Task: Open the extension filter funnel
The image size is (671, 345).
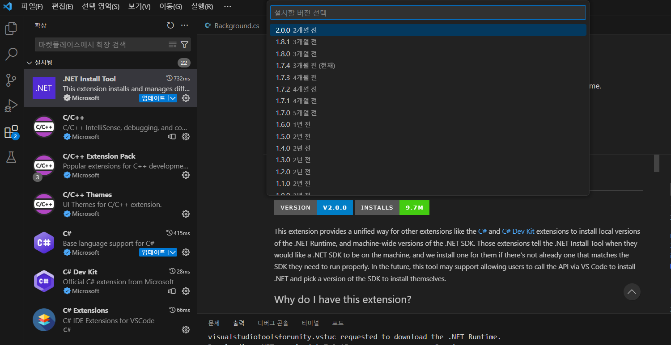Action: point(184,44)
